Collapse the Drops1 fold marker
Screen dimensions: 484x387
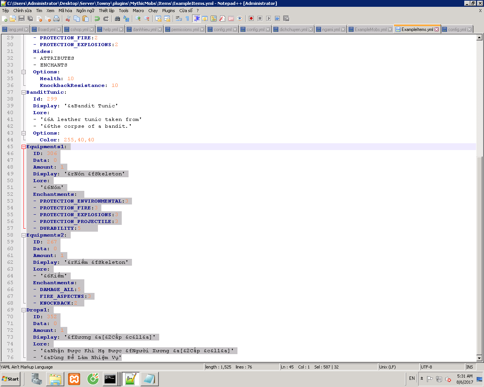23,310
